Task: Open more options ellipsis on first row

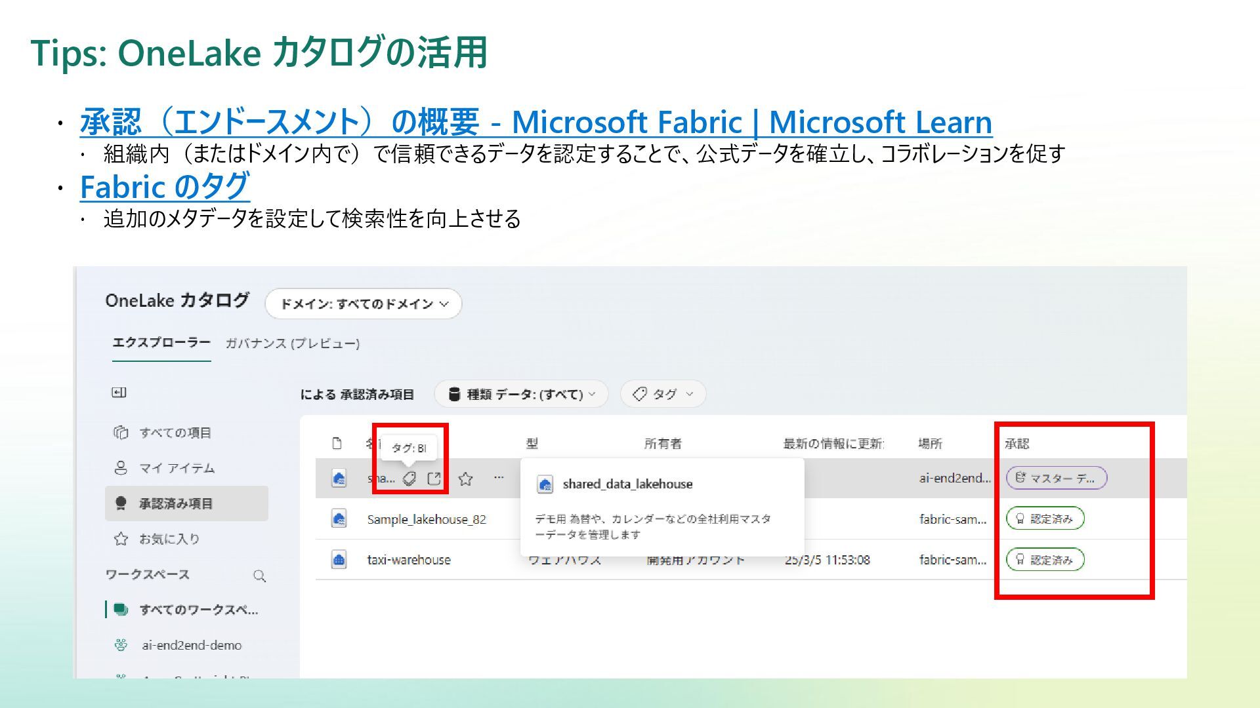Action: (499, 477)
